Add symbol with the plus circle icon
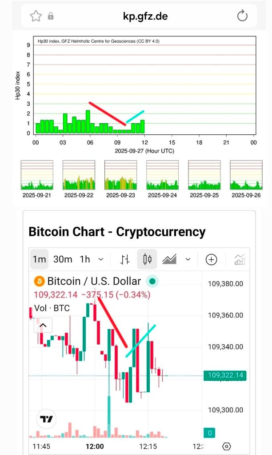Screen dimensions: 272x455 212,259
